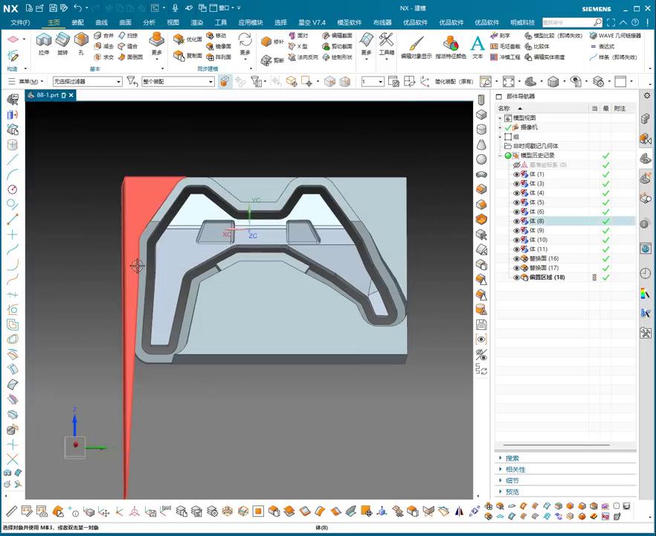Viewport: 656px width, 536px height.
Task: Click the 拉伸 (Extrude) tool icon
Action: (x=43, y=40)
